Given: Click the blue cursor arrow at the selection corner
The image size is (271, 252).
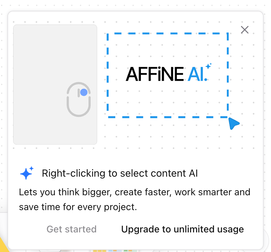Looking at the screenshot, I should [x=233, y=123].
